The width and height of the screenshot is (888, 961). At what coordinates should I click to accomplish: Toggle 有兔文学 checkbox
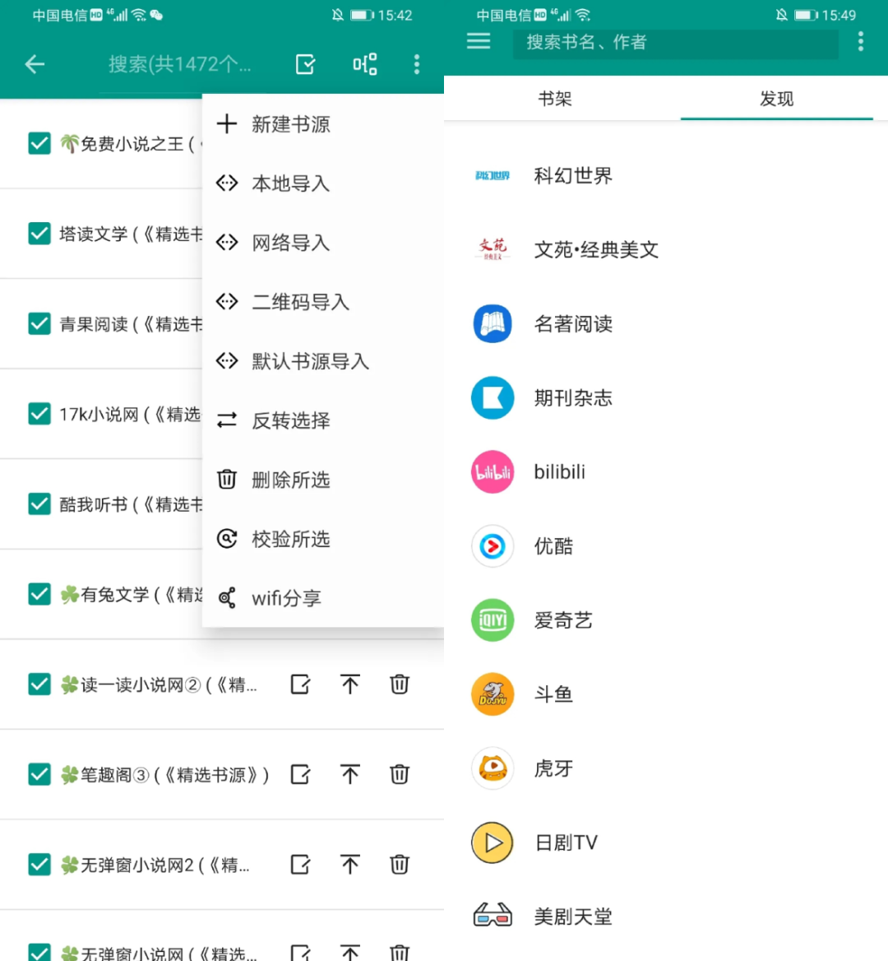pyautogui.click(x=39, y=594)
